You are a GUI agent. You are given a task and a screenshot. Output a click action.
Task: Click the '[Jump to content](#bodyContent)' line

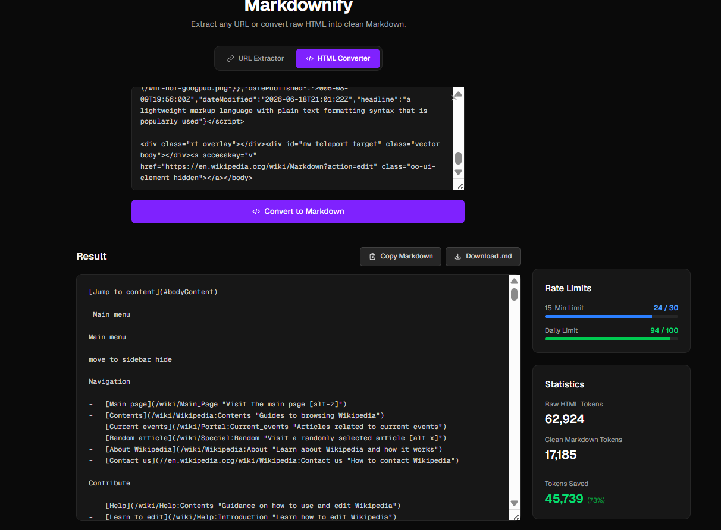[153, 292]
